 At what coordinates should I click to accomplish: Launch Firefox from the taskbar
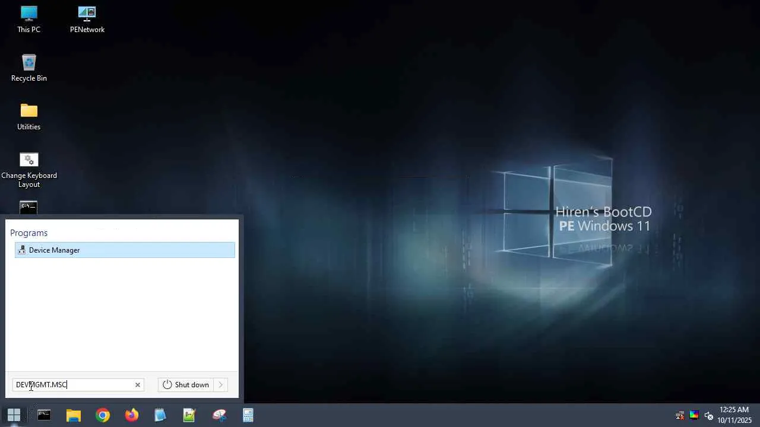click(132, 415)
